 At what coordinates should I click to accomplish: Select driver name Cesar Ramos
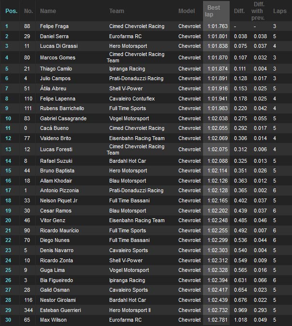pos(56,211)
